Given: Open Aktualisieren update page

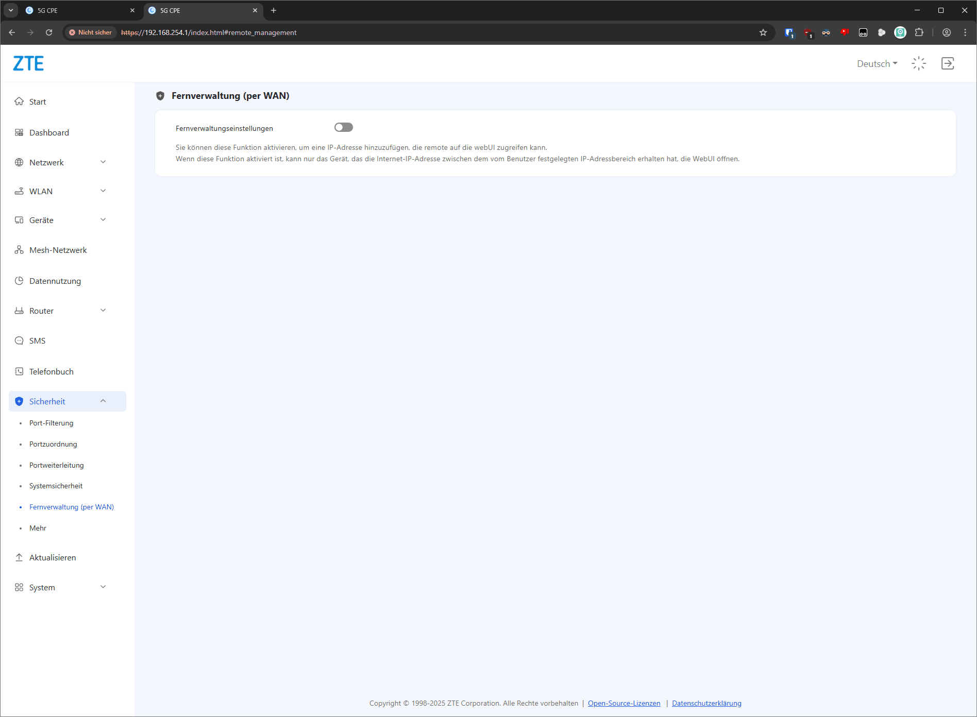Looking at the screenshot, I should click(x=52, y=557).
